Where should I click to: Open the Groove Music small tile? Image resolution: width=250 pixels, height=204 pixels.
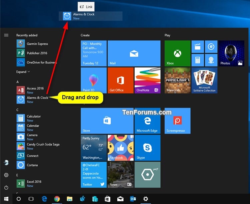pyautogui.click(x=211, y=47)
